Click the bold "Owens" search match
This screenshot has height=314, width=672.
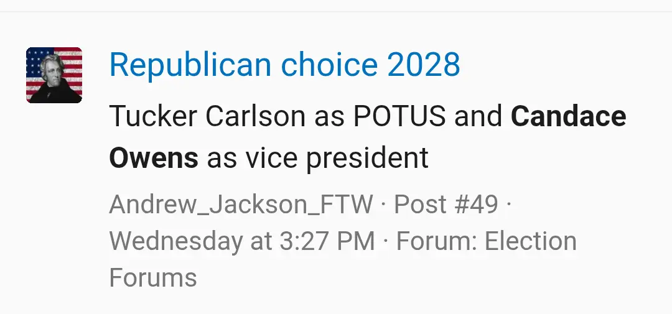coord(154,158)
